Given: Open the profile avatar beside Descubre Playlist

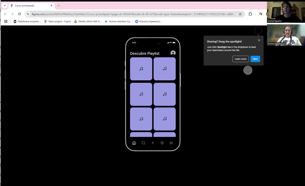Looking at the screenshot, I should [173, 53].
